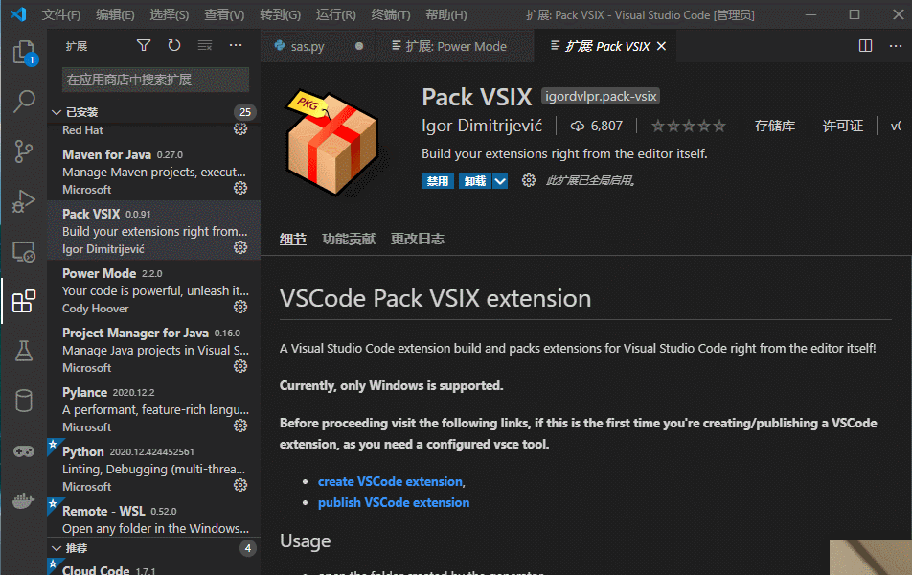Switch to the sas.py editor tab
This screenshot has width=912, height=575.
pyautogui.click(x=308, y=47)
